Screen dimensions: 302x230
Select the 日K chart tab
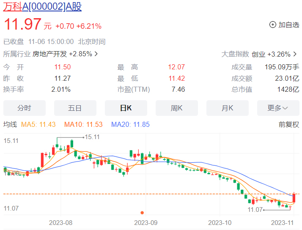tap(126, 108)
